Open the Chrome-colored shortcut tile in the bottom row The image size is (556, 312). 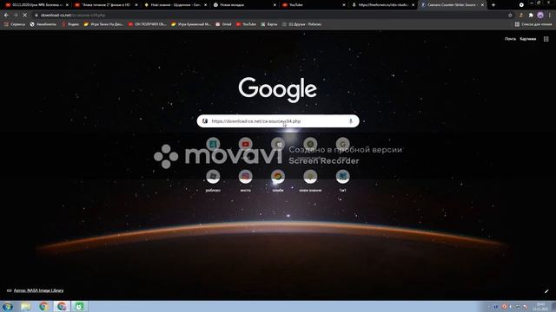pyautogui.click(x=278, y=180)
